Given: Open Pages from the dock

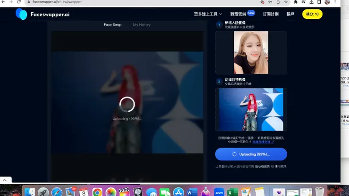Looking at the screenshot, I should pos(246,192).
